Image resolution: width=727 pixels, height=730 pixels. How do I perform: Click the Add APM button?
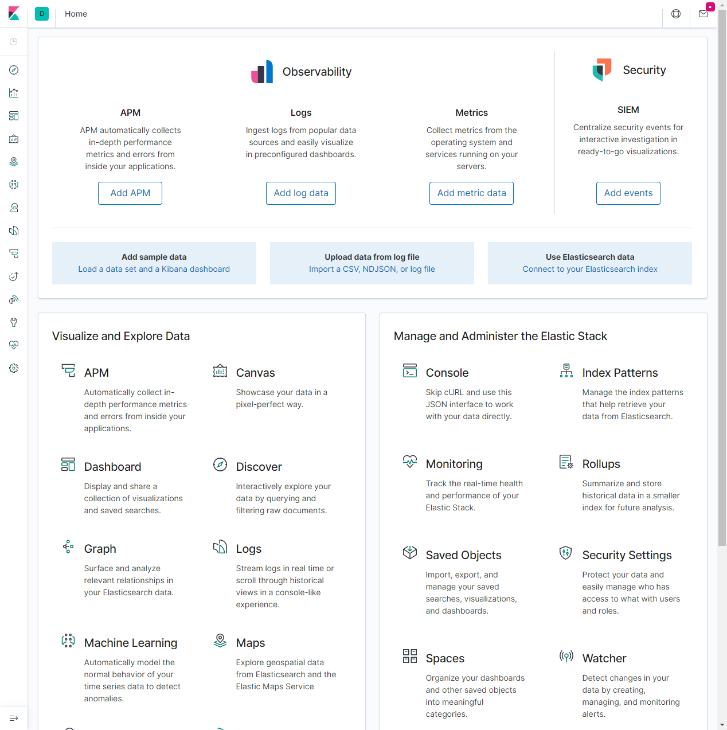point(130,193)
